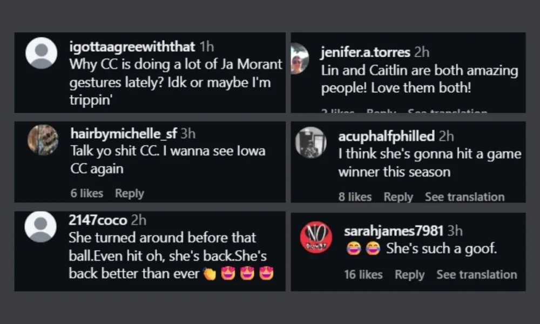Reply to sarahjames7981's goof comment

point(409,275)
